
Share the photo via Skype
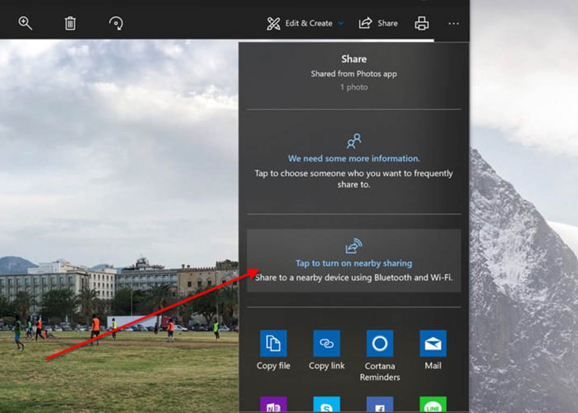click(326, 405)
